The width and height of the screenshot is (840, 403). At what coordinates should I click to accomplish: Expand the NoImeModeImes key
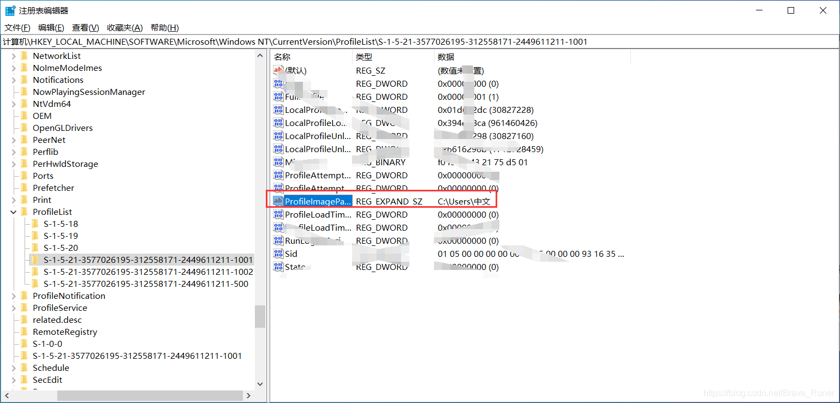14,68
